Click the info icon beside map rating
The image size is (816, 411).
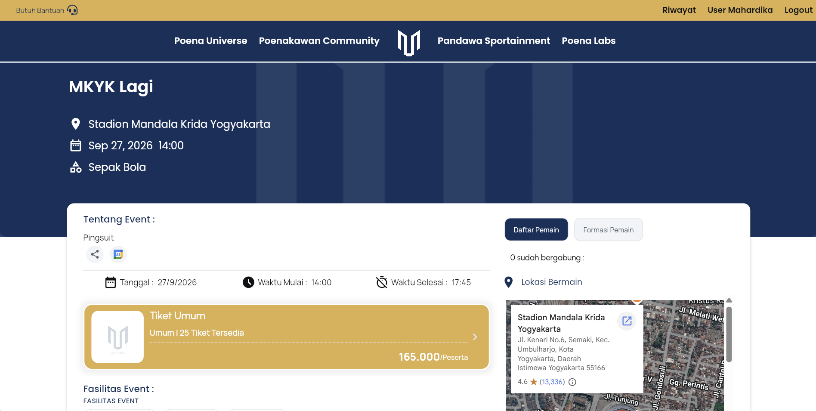point(572,382)
